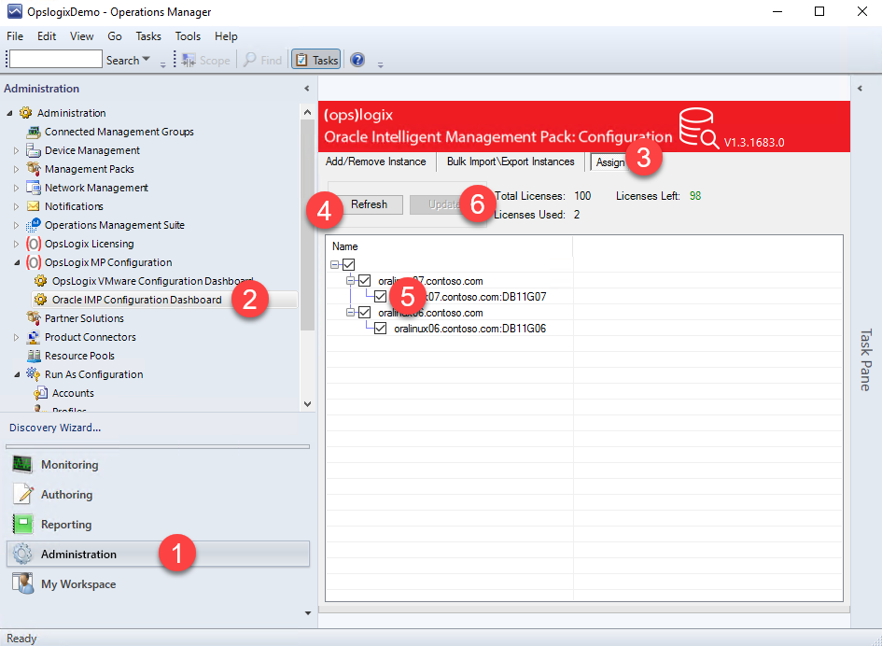Viewport: 882px width, 646px height.
Task: Click the Reporting workspace icon
Action: coord(23,524)
